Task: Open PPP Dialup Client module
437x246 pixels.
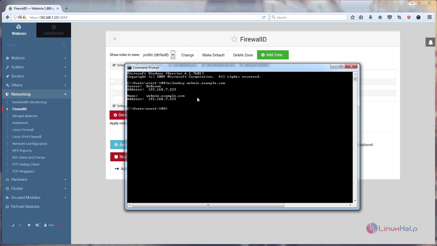Action: pos(26,164)
